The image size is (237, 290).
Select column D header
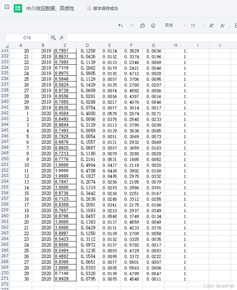pyautogui.click(x=87, y=46)
